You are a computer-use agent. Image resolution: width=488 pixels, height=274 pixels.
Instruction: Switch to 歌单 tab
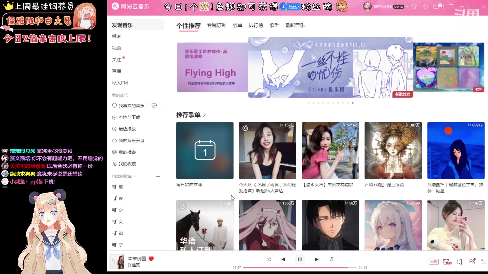click(x=237, y=25)
